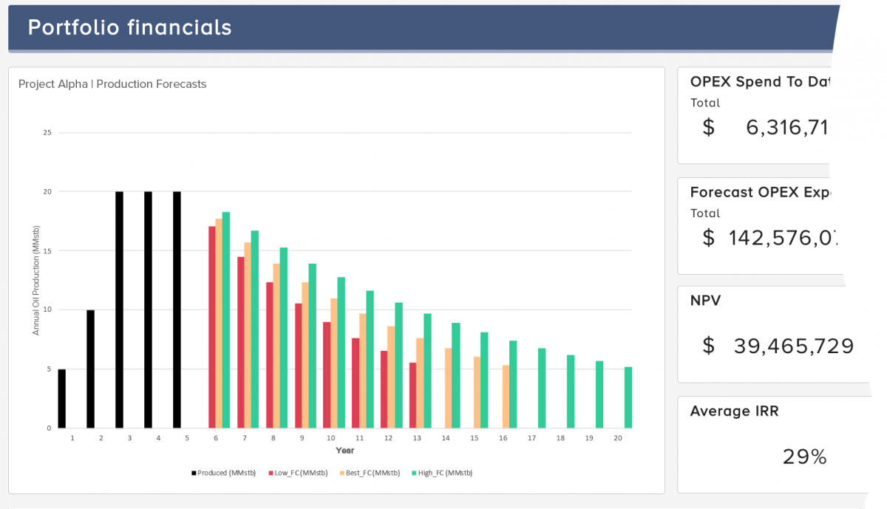Select the Best_FC (MMstb) legend label

(373, 473)
